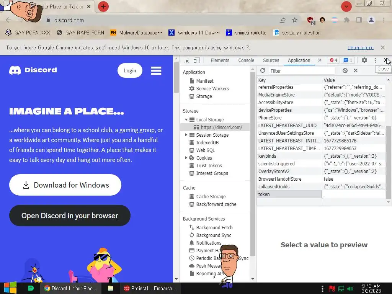
Task: Click the Discord logo on the page
Action: [x=33, y=70]
